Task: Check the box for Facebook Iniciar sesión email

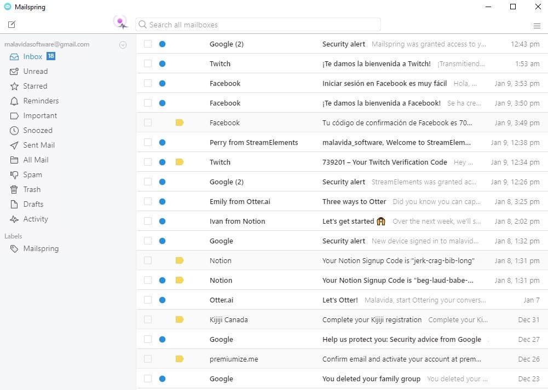Action: pyautogui.click(x=148, y=83)
